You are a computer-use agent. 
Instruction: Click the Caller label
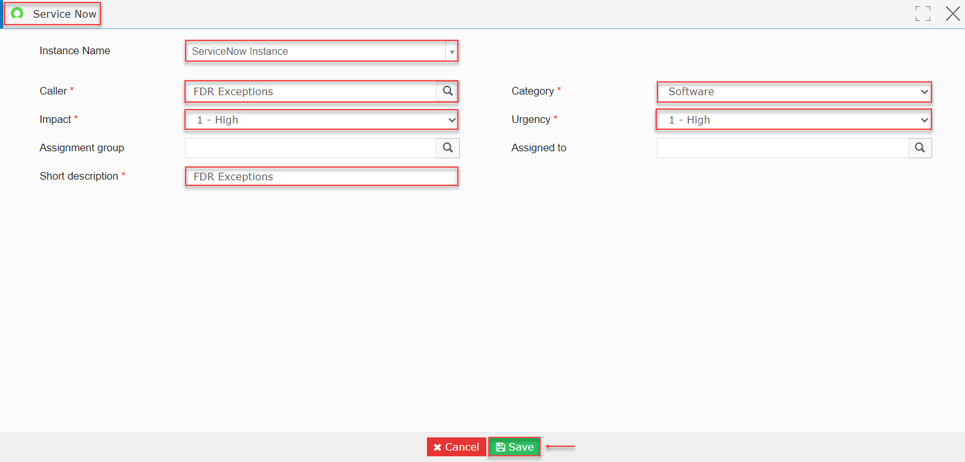(53, 91)
